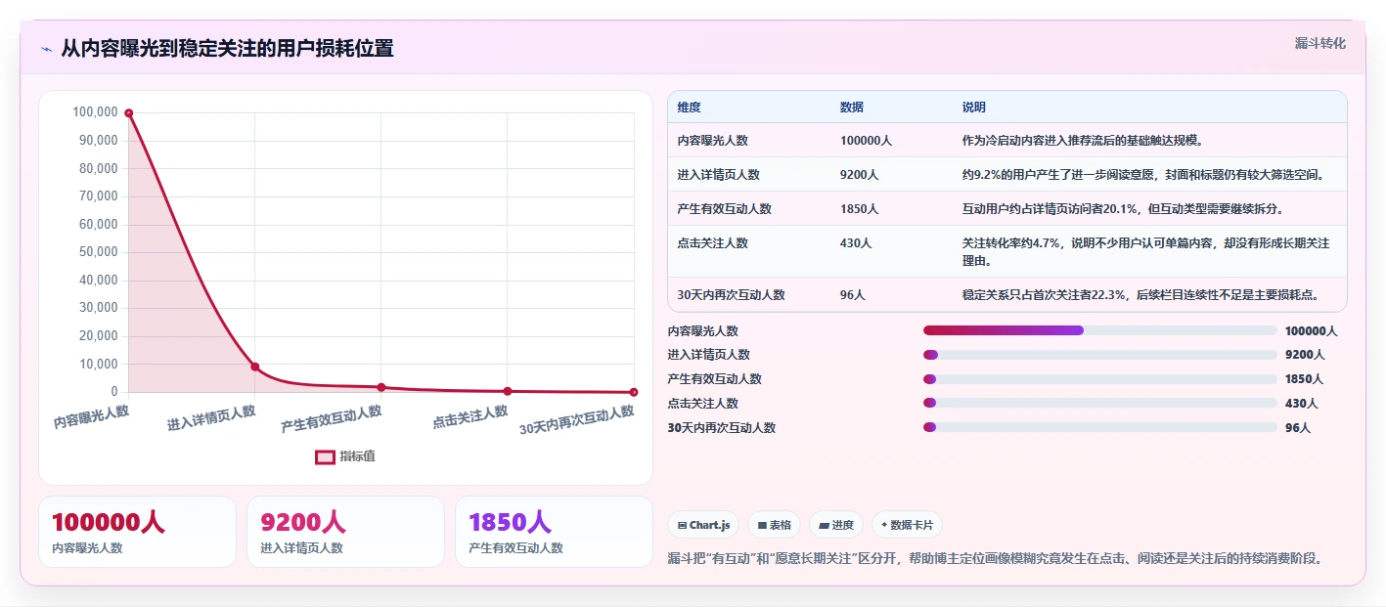Image resolution: width=1386 pixels, height=607 pixels.
Task: Click the 430人 value in the table
Action: point(856,243)
